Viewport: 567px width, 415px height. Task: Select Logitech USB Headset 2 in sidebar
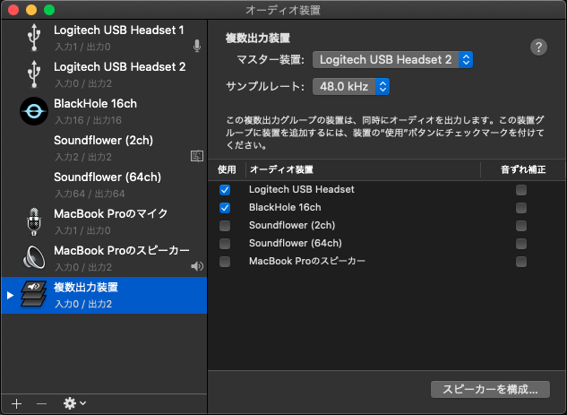pyautogui.click(x=104, y=74)
